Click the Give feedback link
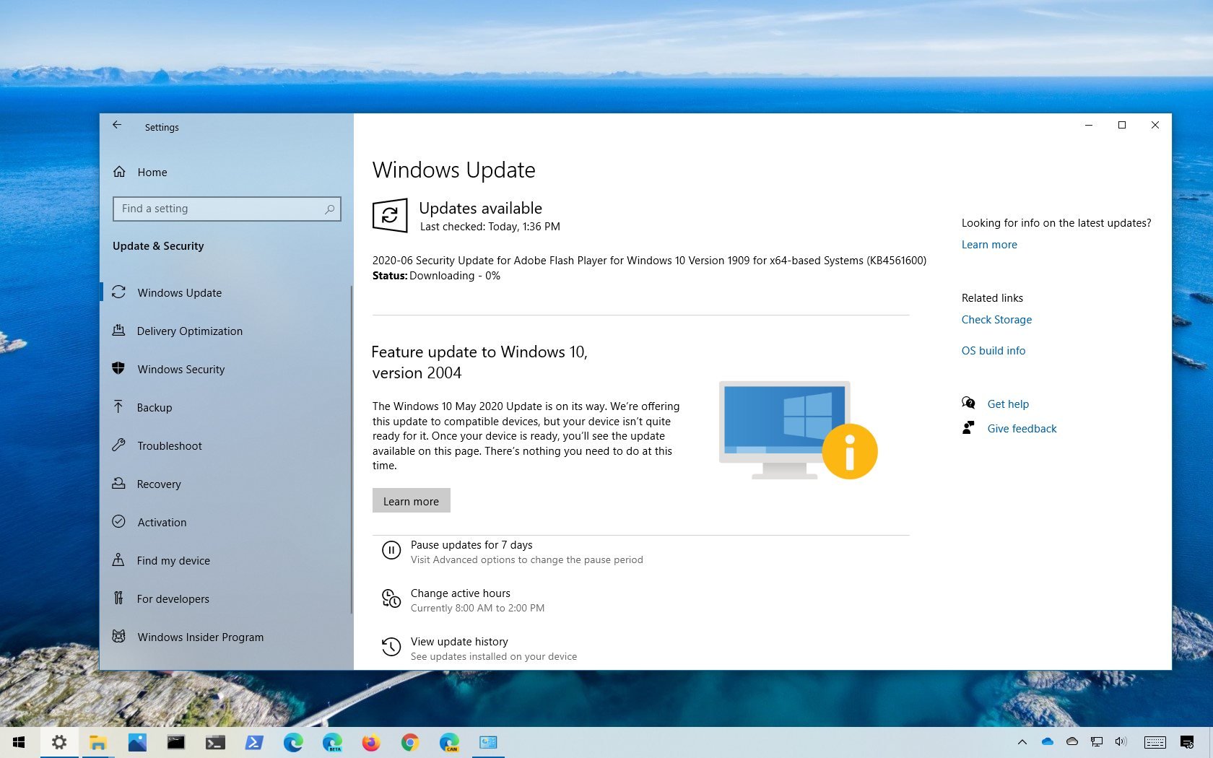Screen dimensions: 1213x758 (x=1022, y=429)
